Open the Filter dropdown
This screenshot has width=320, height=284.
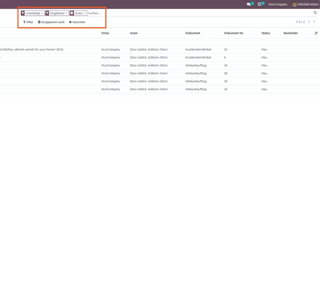[28, 22]
